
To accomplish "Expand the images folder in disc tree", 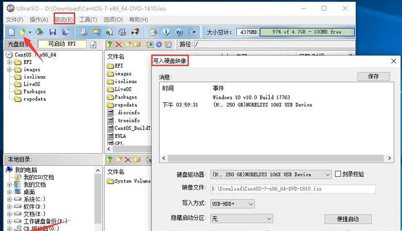I will (x=9, y=69).
